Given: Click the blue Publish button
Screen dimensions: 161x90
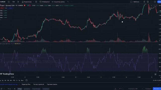Looking at the screenshot, I should pyautogui.click(x=159, y=2).
